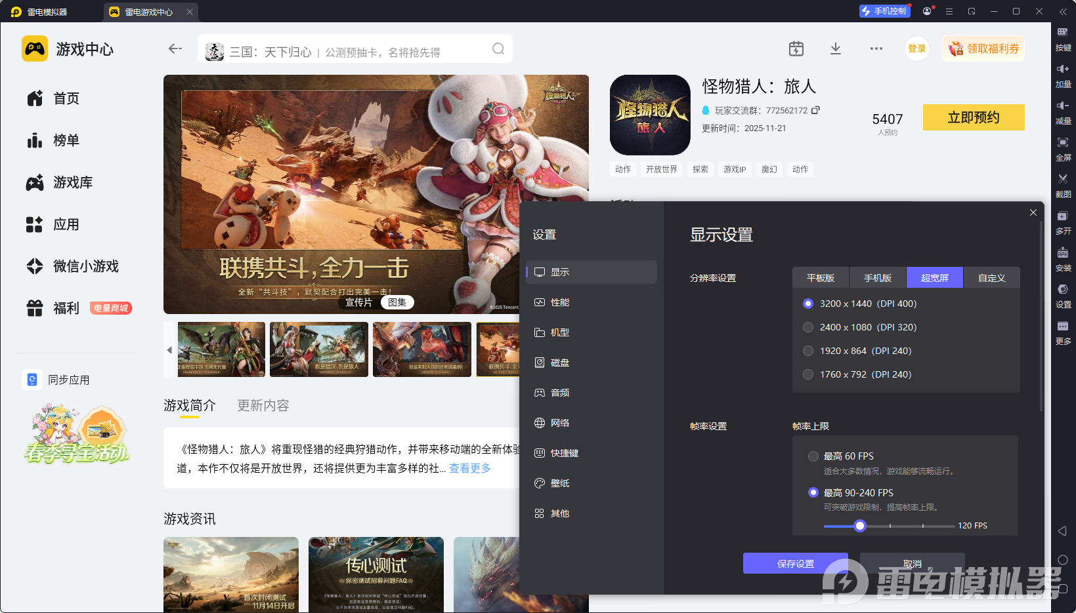Switch to 平板版 resolution tab
1076x613 pixels.
coord(821,278)
